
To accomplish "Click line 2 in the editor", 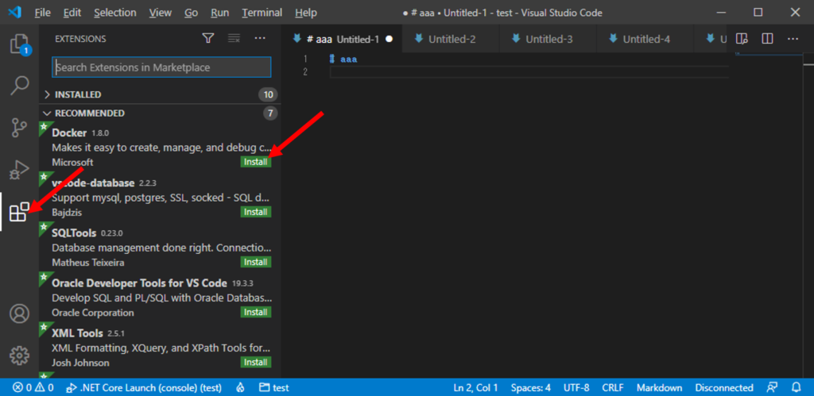I will (529, 72).
